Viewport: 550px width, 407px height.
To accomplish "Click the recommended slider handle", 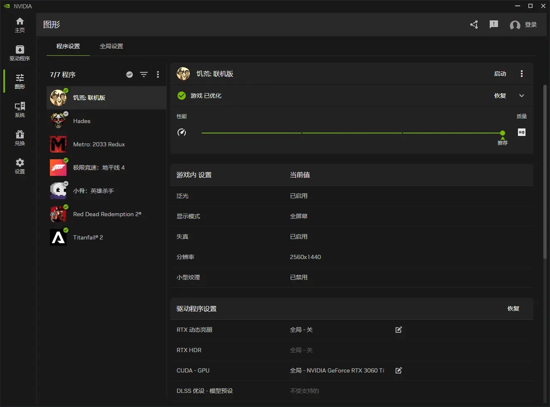I will coord(503,133).
